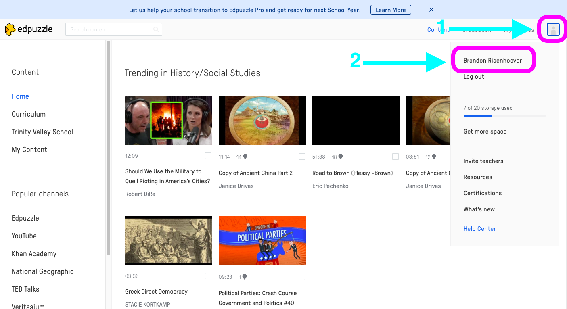Open the black Road to Brown thumbnail
Screen dimensions: 567x309
[356, 121]
